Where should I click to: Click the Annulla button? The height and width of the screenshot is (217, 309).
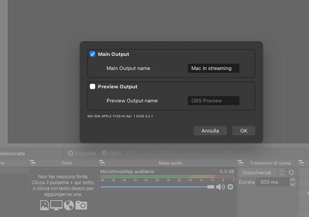[x=210, y=131]
